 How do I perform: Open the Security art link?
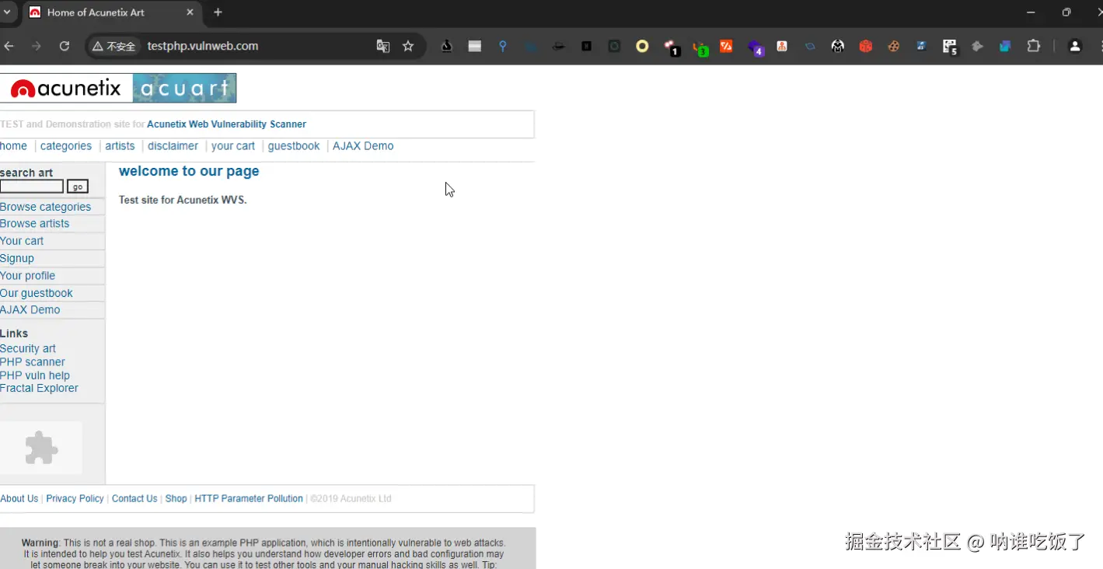point(28,349)
